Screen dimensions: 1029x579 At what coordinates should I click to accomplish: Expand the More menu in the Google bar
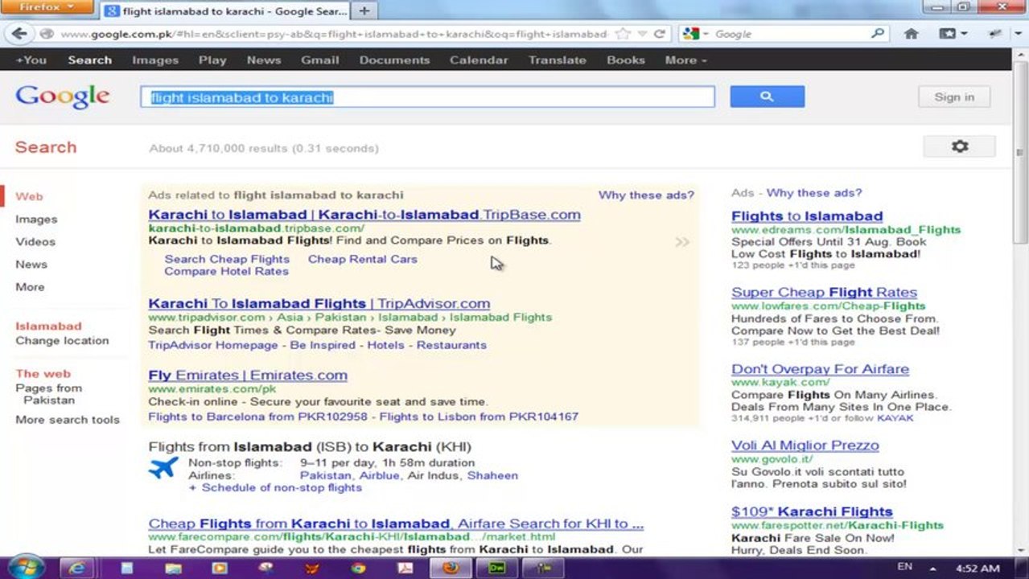point(685,60)
